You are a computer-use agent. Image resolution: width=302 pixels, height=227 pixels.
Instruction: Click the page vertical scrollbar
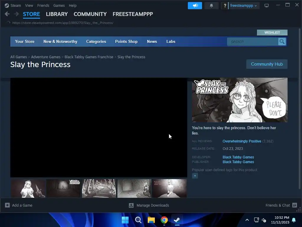coord(300,109)
